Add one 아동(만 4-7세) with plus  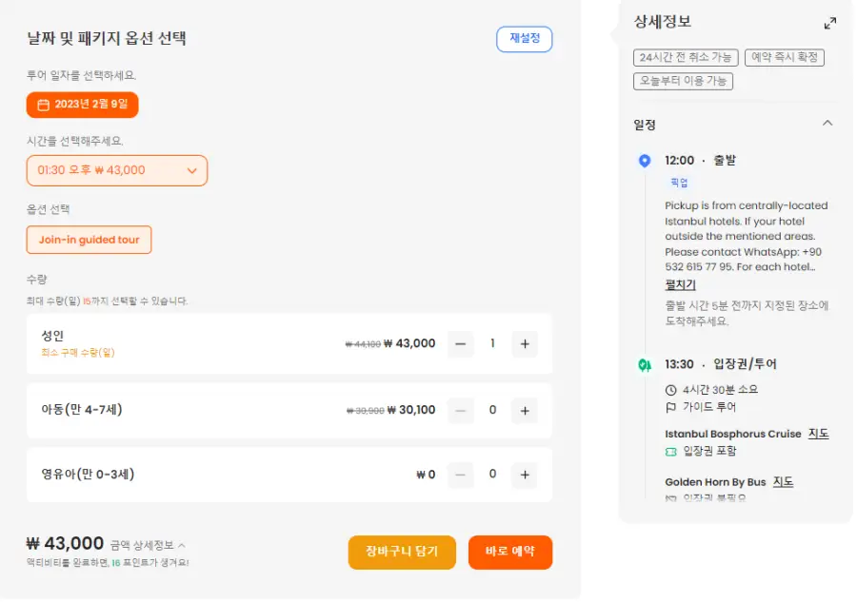525,411
